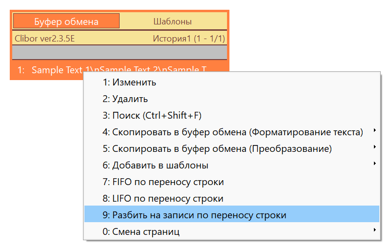Select 4: Скопировать в буфер обмена (Форматирование текста)

click(232, 132)
